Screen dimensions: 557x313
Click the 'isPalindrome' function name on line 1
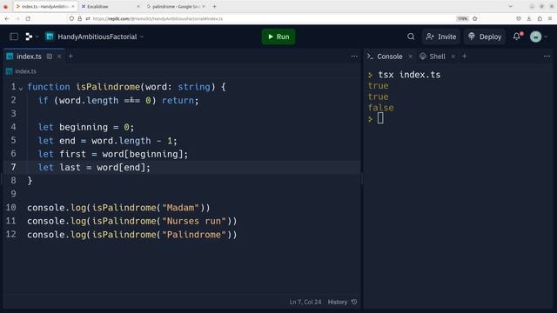108,87
